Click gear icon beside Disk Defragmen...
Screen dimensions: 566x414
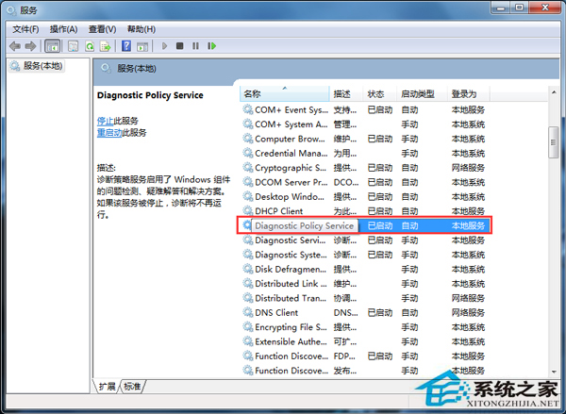point(247,269)
